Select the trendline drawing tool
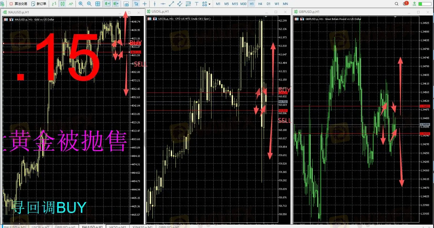Viewport: 434px width, 228px height. click(171, 4)
